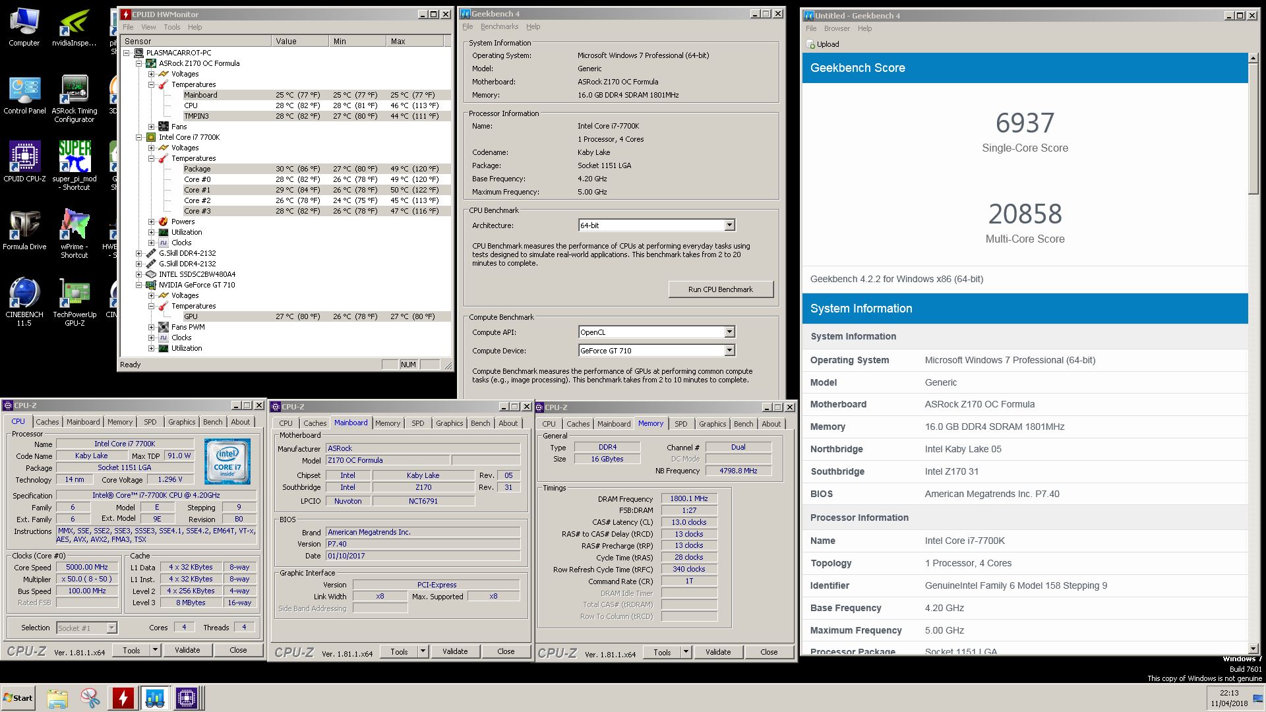1266x712 pixels.
Task: Open Control Panel desktop icon
Action: [x=24, y=96]
